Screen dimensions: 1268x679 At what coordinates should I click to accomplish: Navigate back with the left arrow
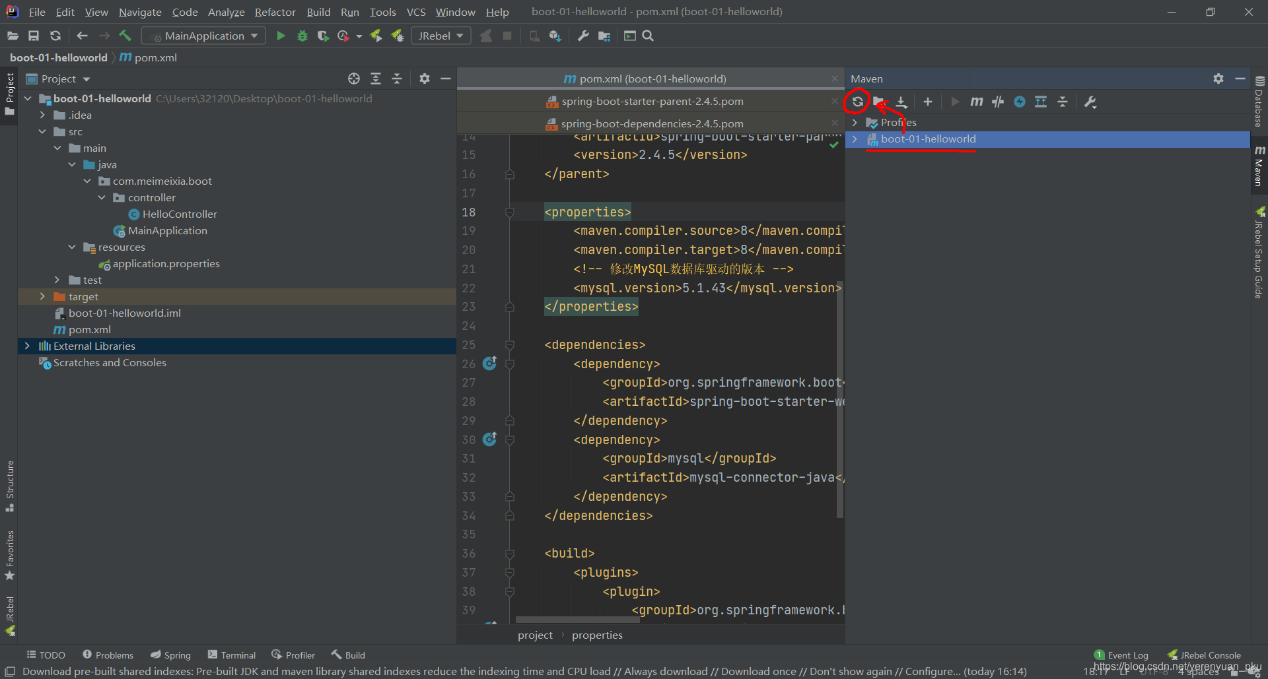(82, 36)
